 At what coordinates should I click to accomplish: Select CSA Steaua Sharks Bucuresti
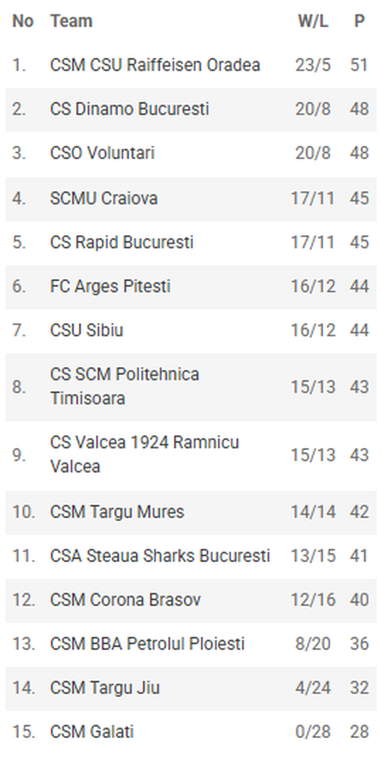coord(160,556)
